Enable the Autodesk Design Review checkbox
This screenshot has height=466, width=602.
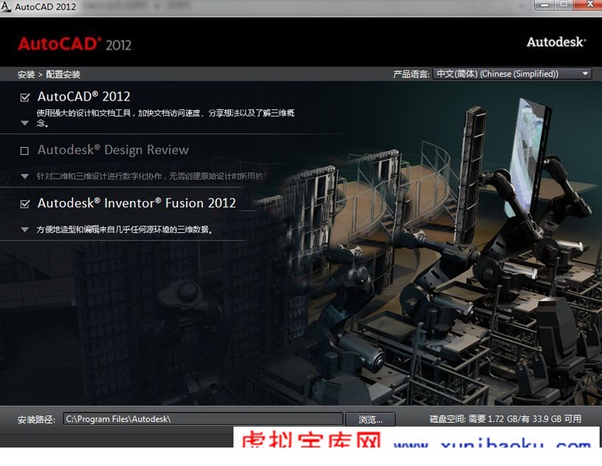click(x=25, y=150)
